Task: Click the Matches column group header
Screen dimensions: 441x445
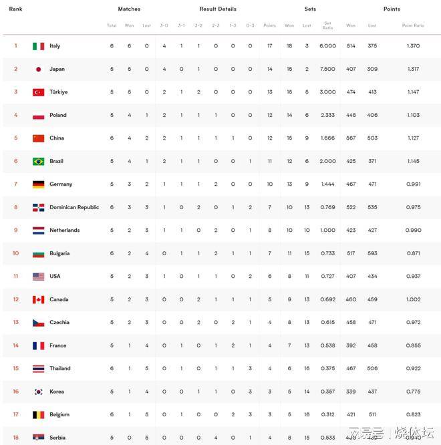Action: (x=129, y=9)
